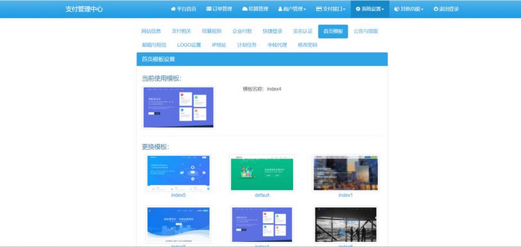Open the 支付相关 settings tab

[x=182, y=31]
